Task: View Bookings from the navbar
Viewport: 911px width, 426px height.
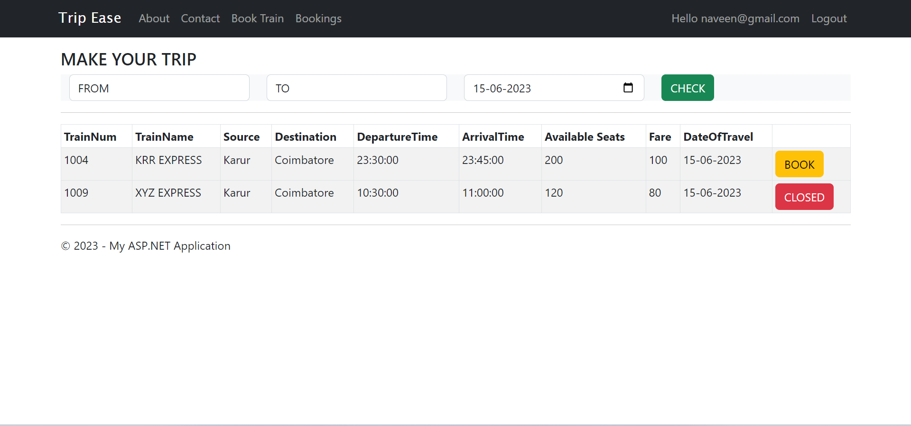Action: [318, 18]
